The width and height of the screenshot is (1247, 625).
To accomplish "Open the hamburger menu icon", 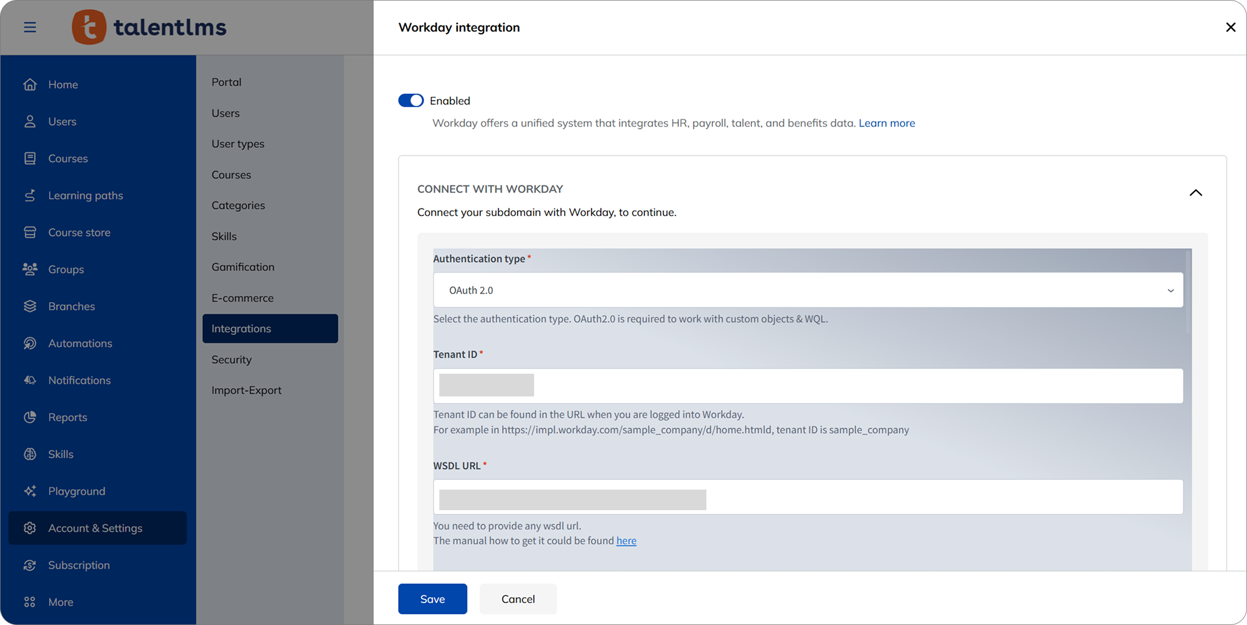I will [x=30, y=27].
